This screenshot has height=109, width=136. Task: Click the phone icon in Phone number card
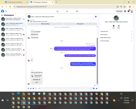pos(32,76)
